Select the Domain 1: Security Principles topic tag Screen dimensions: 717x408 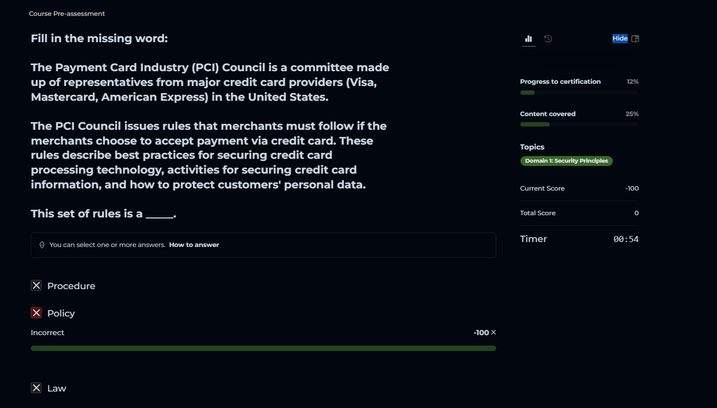[566, 161]
